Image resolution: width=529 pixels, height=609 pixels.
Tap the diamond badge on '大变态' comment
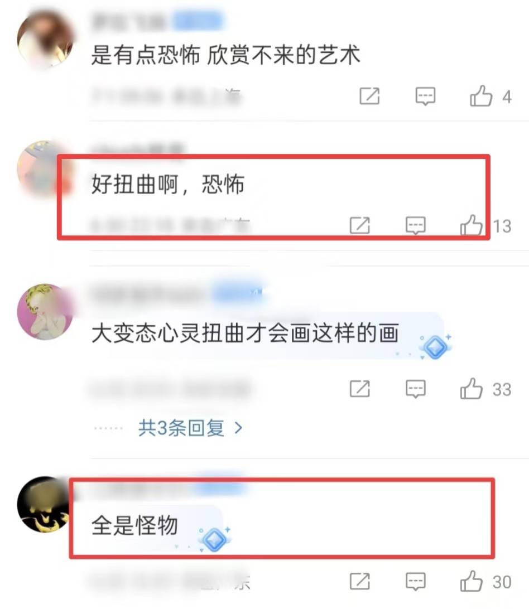[x=435, y=346]
